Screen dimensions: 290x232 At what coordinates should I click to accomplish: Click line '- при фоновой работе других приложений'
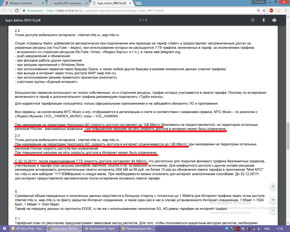pyautogui.click(x=48, y=60)
